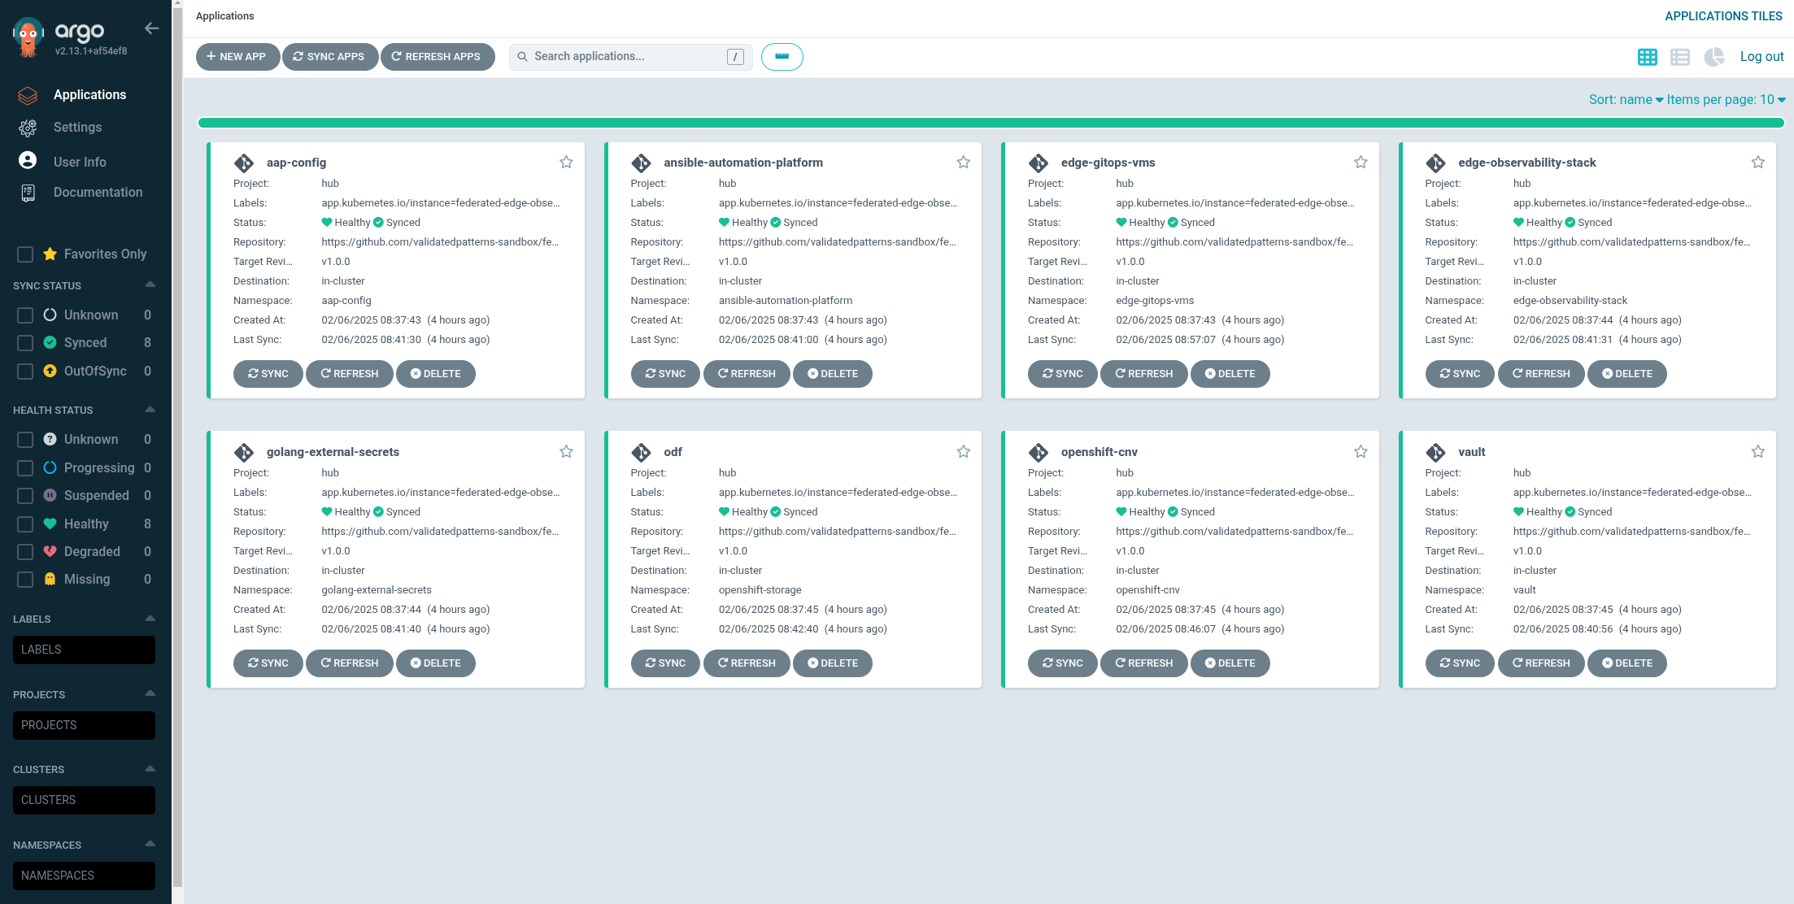1794x904 pixels.
Task: Check the OutOfSync filter checkbox
Action: pos(25,372)
